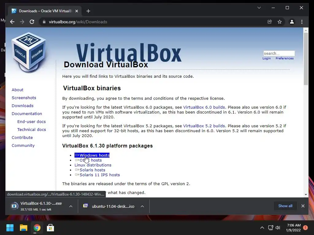Share this page using the share icon
This screenshot has width=314, height=235.
[x=270, y=22]
